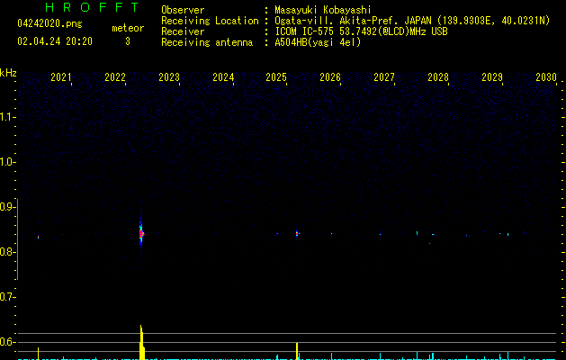Click the 'Receiver' field label
This screenshot has width=566, height=360.
pyautogui.click(x=183, y=31)
